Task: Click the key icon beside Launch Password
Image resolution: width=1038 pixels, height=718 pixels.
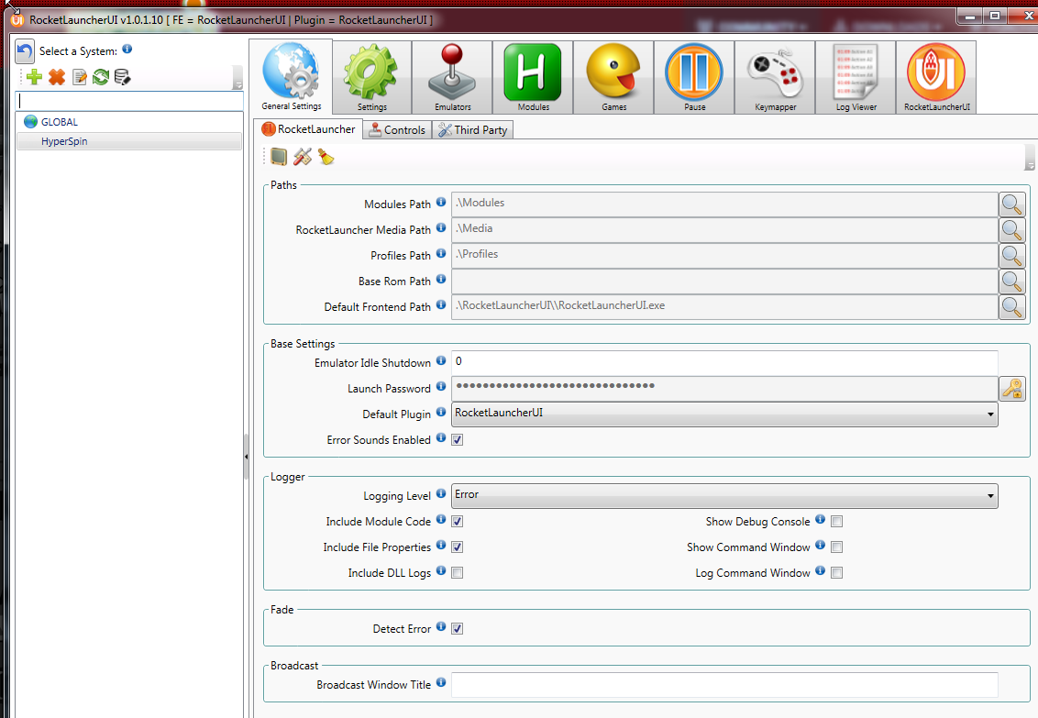Action: pyautogui.click(x=1011, y=389)
